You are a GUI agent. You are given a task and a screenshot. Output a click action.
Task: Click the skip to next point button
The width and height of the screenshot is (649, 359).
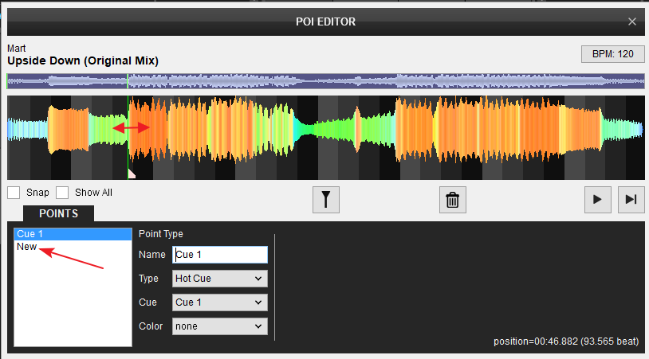pyautogui.click(x=631, y=200)
